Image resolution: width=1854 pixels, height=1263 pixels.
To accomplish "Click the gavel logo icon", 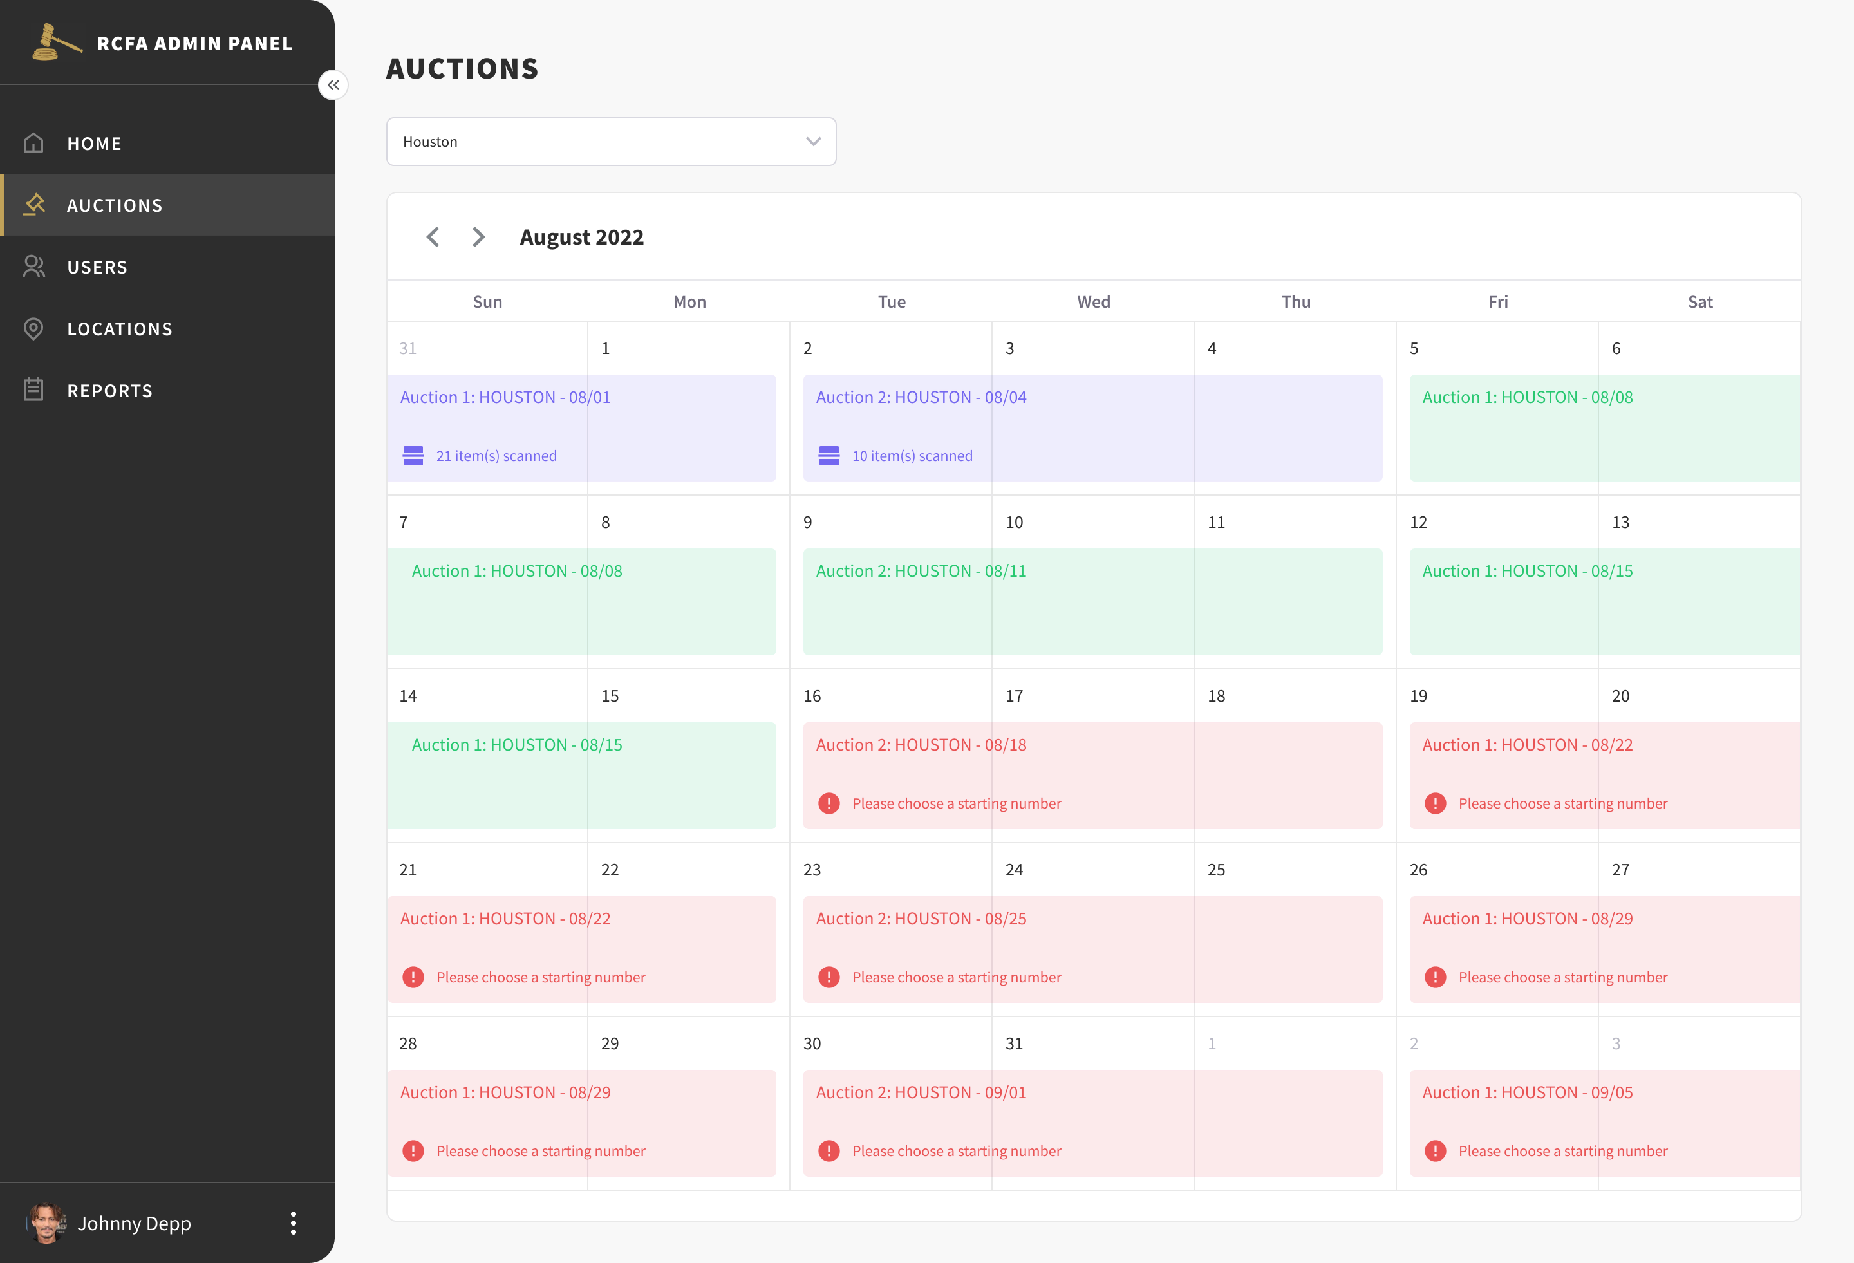I will (55, 42).
